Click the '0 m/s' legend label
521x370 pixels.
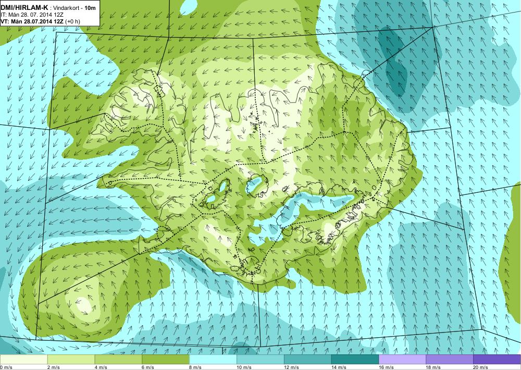(x=6, y=367)
